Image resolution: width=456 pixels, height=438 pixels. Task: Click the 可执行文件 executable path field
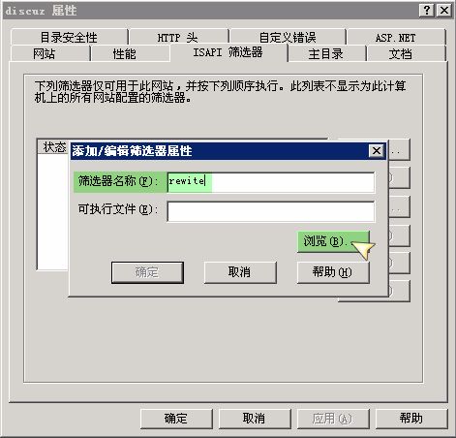tap(271, 211)
